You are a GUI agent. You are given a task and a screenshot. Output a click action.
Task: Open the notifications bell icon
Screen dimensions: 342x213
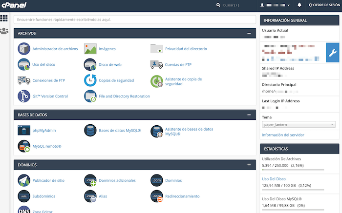(x=299, y=5)
